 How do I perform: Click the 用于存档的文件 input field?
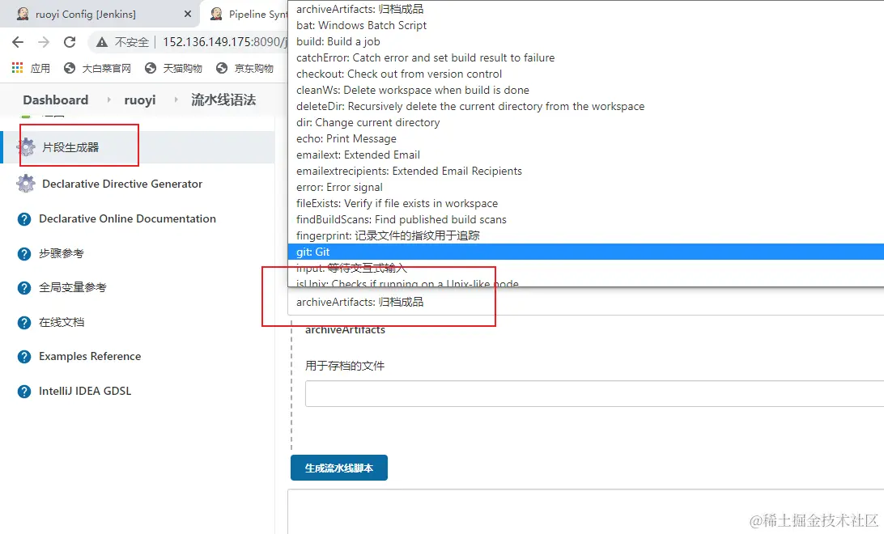point(594,394)
